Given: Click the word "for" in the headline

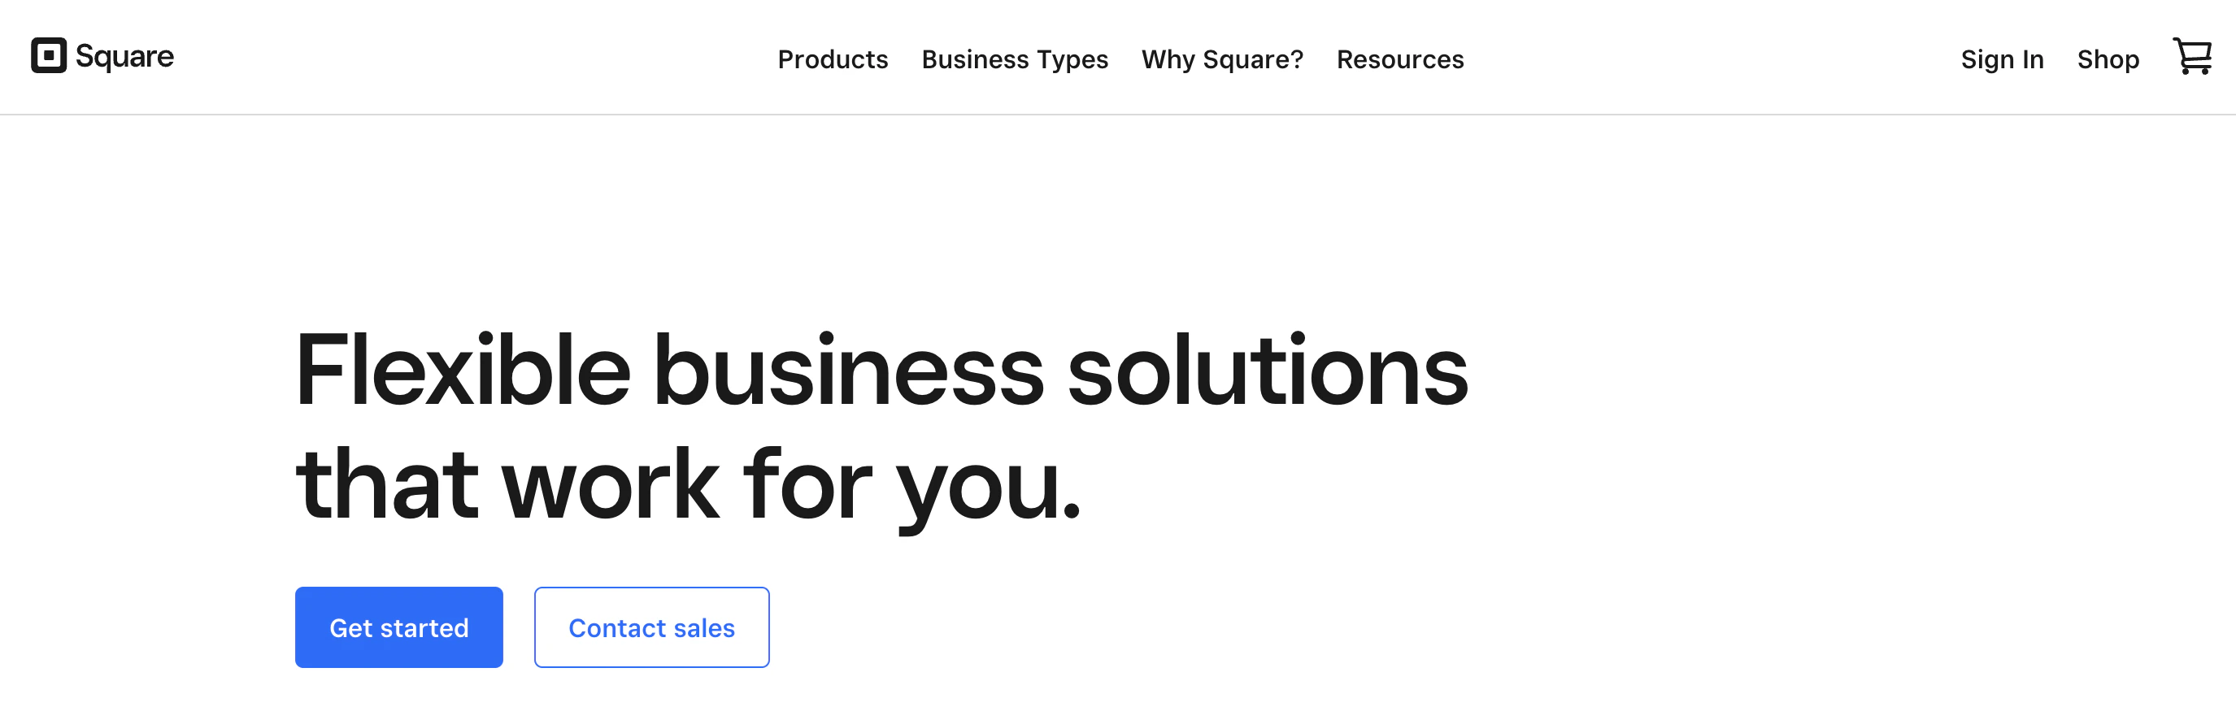Looking at the screenshot, I should pos(807,484).
